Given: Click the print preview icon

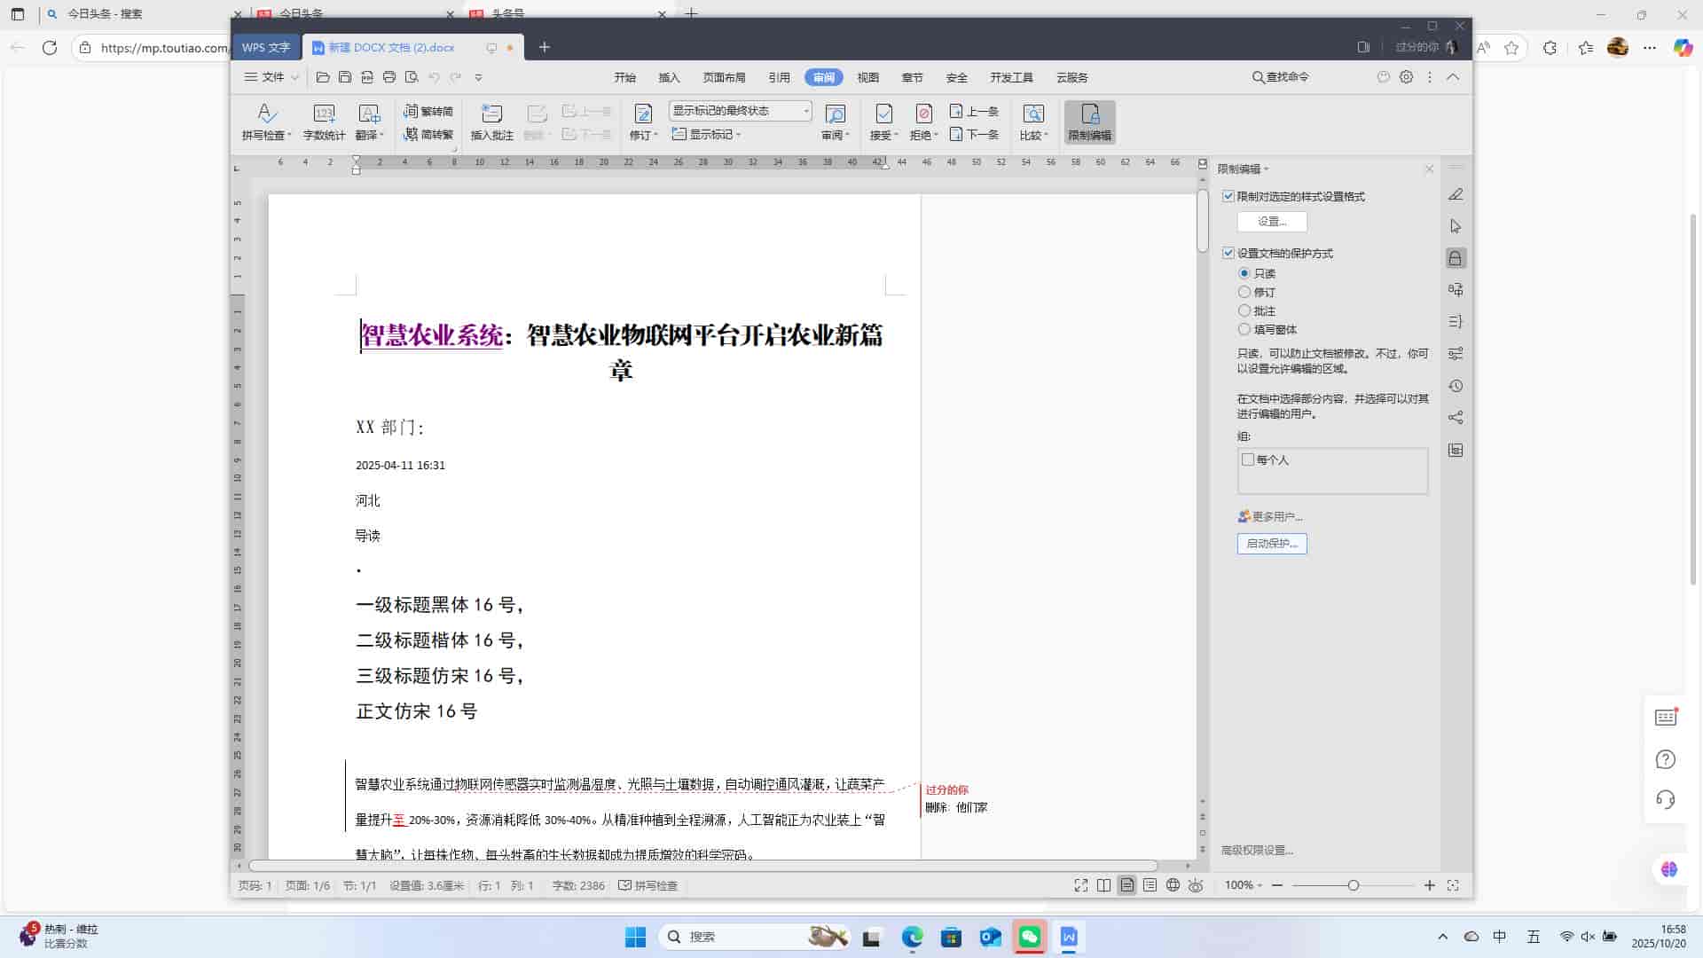Looking at the screenshot, I should pyautogui.click(x=411, y=77).
